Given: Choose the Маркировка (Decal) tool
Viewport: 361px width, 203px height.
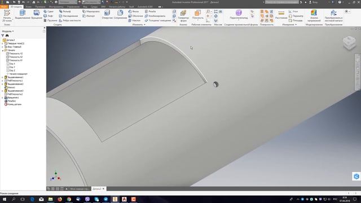Looking at the screenshot, I should pyautogui.click(x=91, y=11).
